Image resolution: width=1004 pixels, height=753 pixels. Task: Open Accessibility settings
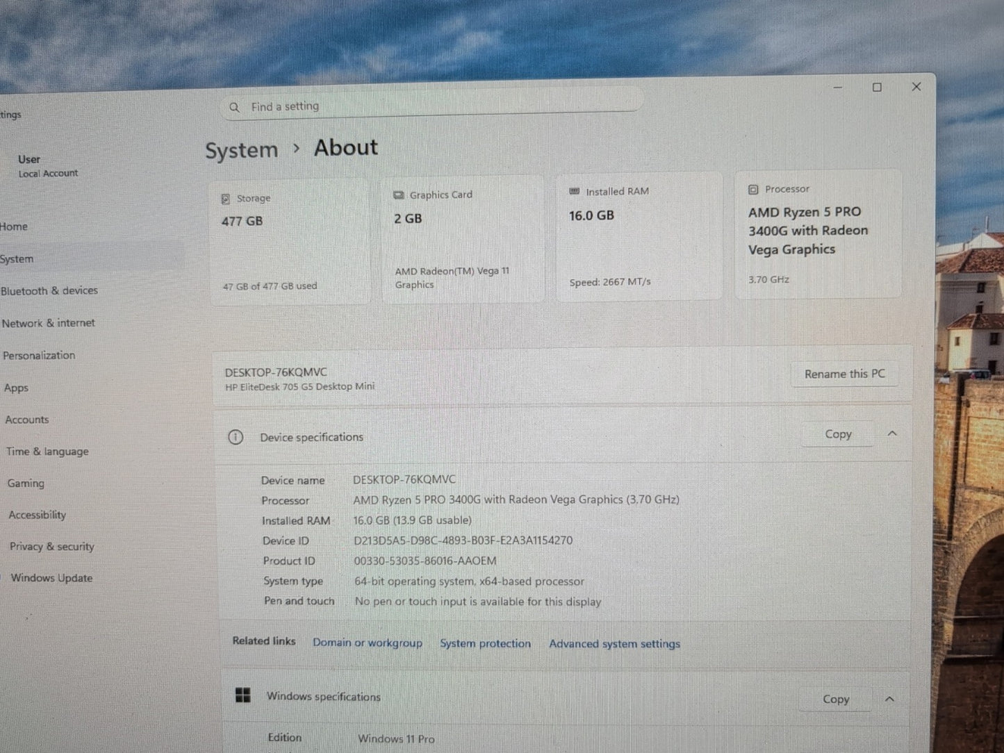pyautogui.click(x=38, y=515)
